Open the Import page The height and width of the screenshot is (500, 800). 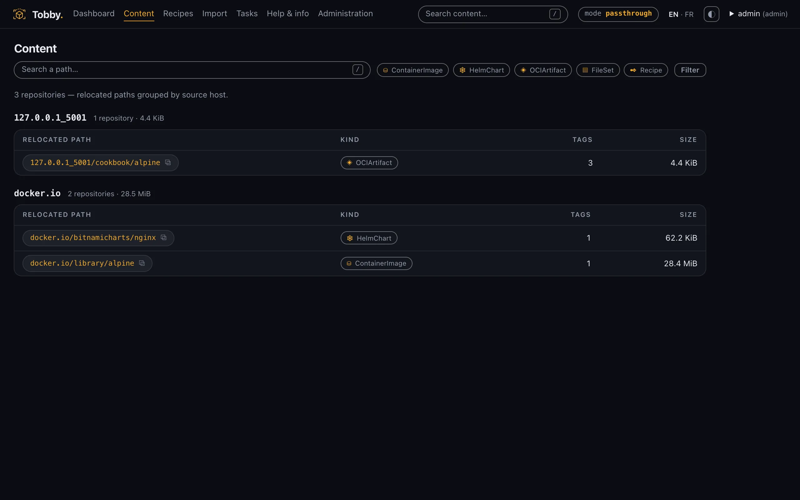click(x=215, y=13)
